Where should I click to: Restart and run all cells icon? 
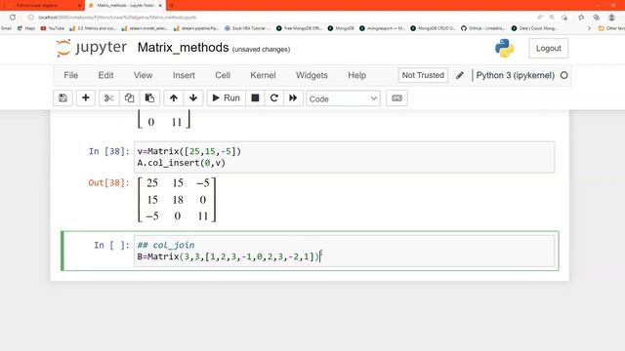pyautogui.click(x=293, y=97)
